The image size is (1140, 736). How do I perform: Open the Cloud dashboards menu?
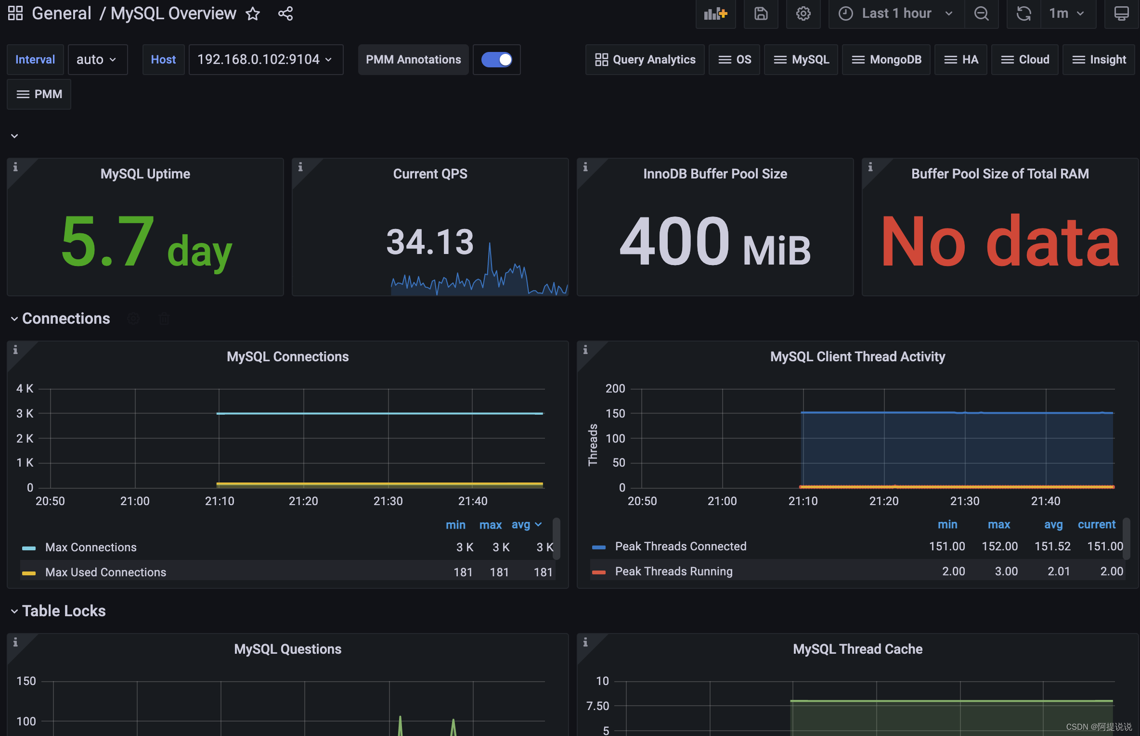click(1024, 60)
